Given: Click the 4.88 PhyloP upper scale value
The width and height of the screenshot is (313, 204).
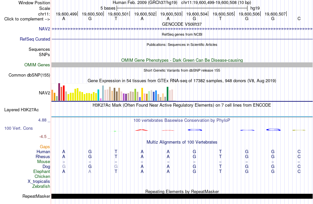Looking at the screenshot, I should pos(42,120).
